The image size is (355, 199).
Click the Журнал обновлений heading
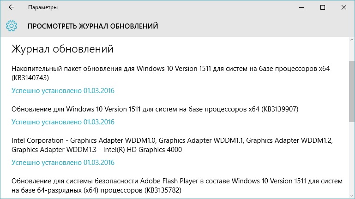62,49
